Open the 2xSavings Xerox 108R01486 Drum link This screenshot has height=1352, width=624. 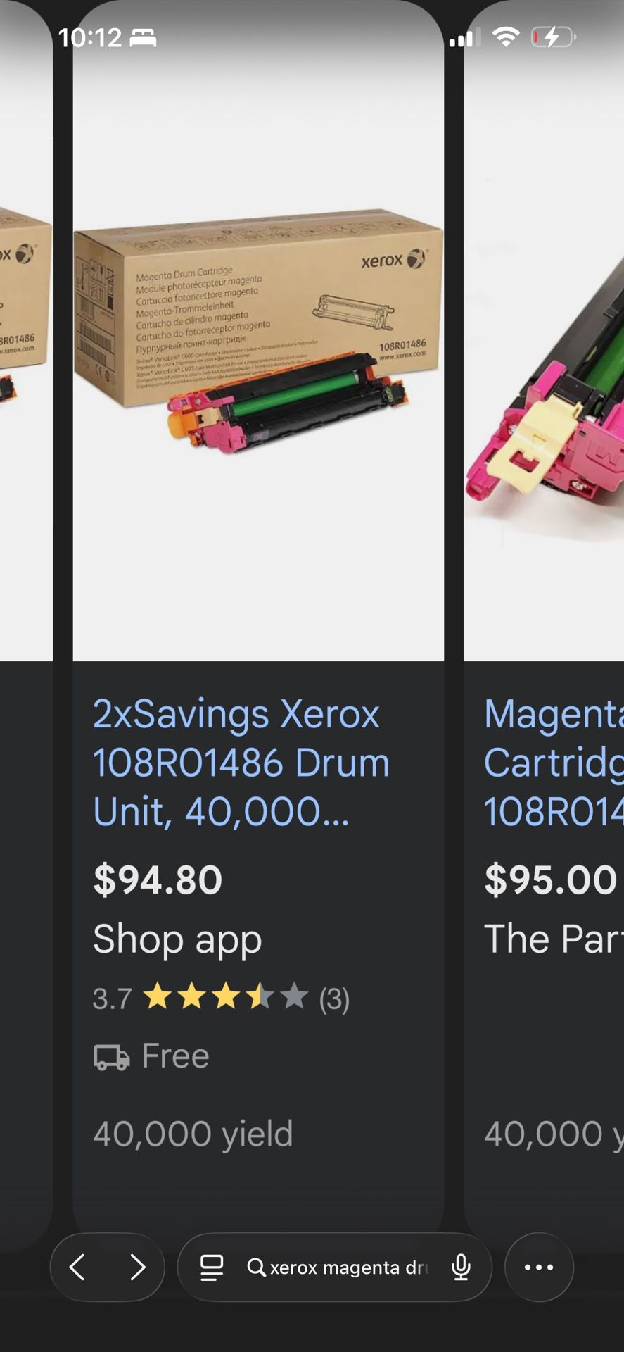(241, 763)
